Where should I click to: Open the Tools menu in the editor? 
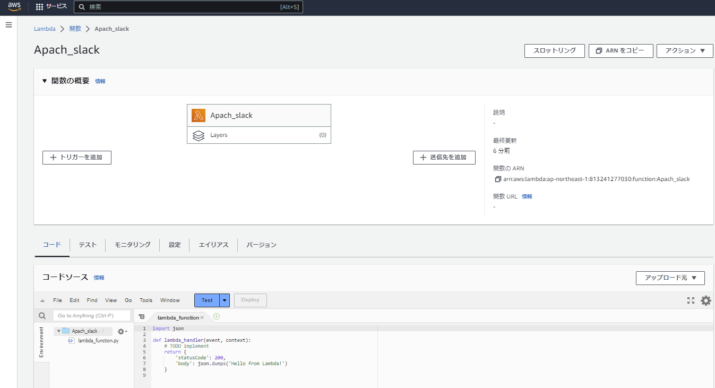point(145,300)
